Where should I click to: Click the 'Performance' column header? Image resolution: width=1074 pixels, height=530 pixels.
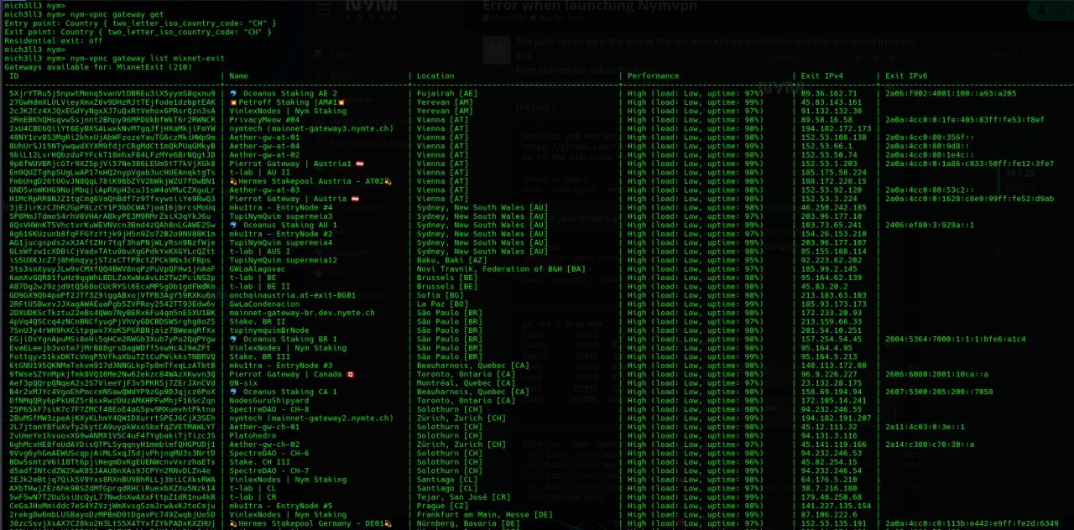click(654, 75)
